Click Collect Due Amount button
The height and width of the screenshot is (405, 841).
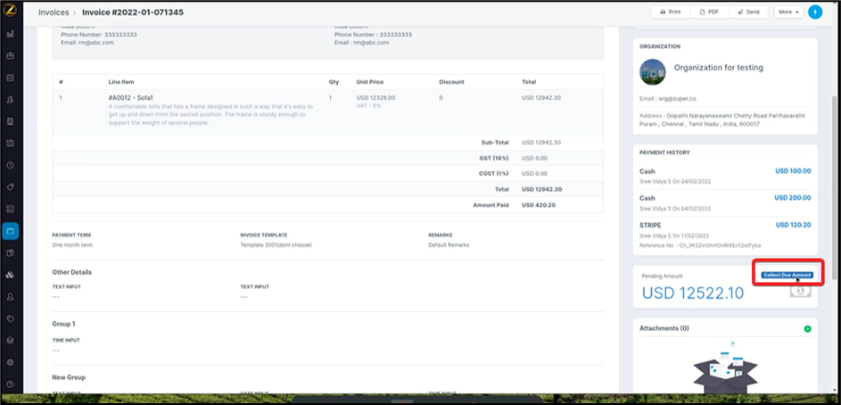pos(787,275)
